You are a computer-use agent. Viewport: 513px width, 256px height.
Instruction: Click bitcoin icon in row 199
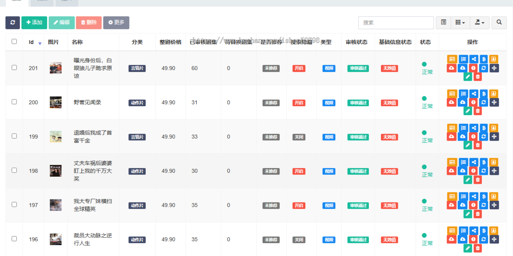(x=484, y=127)
